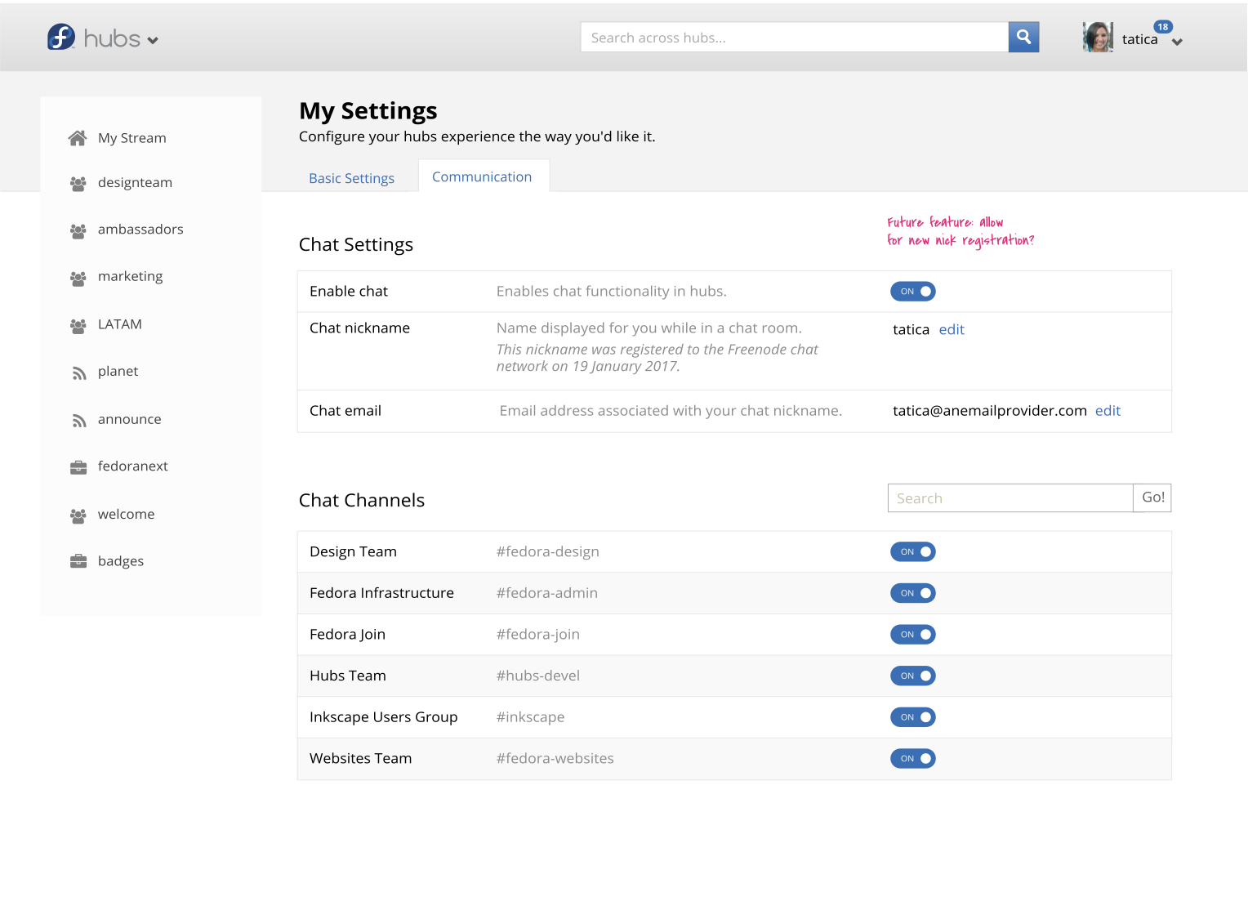Click the badges briefcase icon
Image resolution: width=1248 pixels, height=919 pixels.
point(78,561)
